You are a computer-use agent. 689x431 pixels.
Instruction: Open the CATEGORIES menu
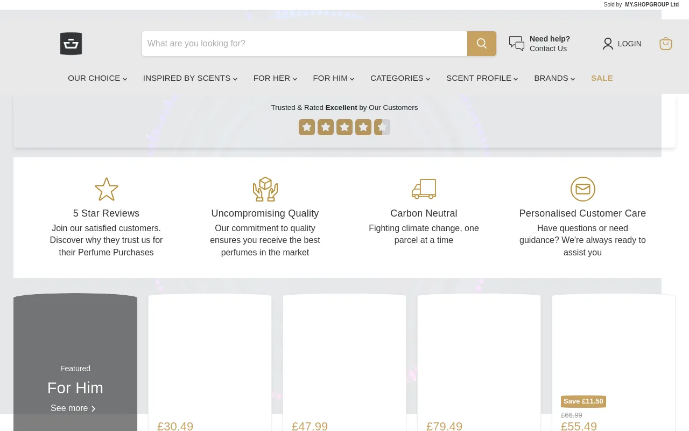click(x=400, y=78)
